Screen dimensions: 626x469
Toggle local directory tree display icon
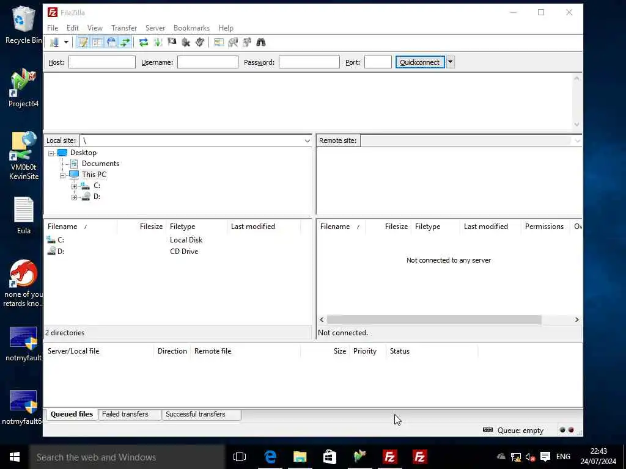[x=97, y=42]
